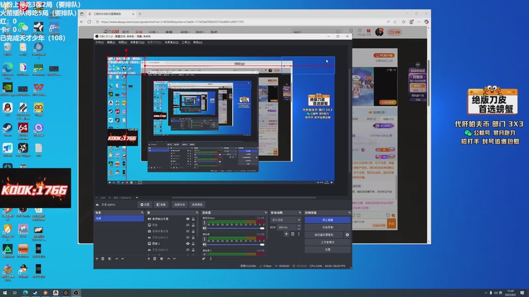Move scene up arrow in Scenes panel
Image resolution: width=529 pixels, height=297 pixels.
tap(117, 259)
